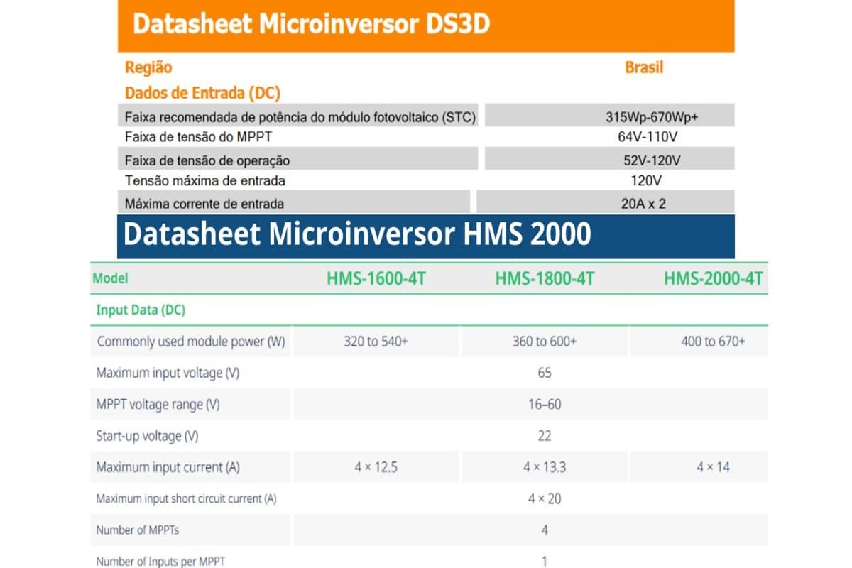852x568 pixels.
Task: Select the 'HMS-2000-4T' column header
Action: coord(714,278)
